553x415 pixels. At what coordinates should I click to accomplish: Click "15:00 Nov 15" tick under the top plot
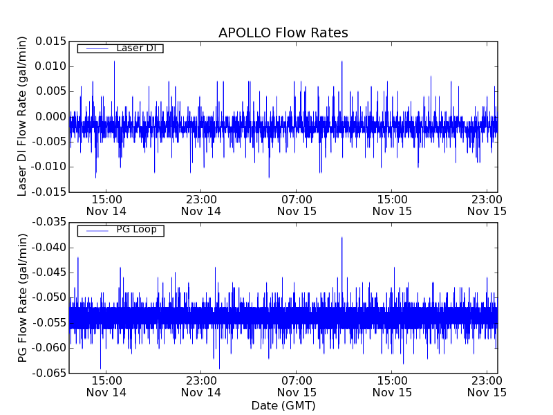point(391,205)
